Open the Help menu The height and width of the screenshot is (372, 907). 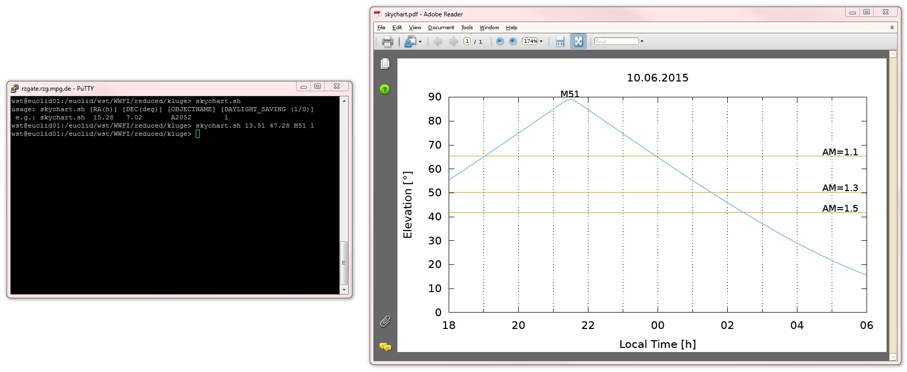pyautogui.click(x=512, y=28)
